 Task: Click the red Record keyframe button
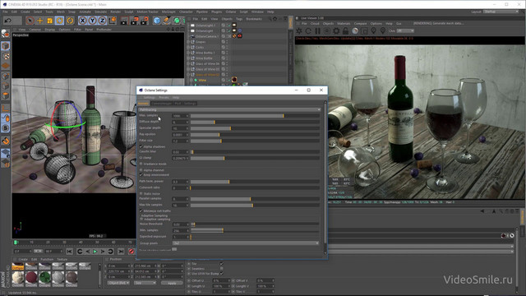(131, 252)
